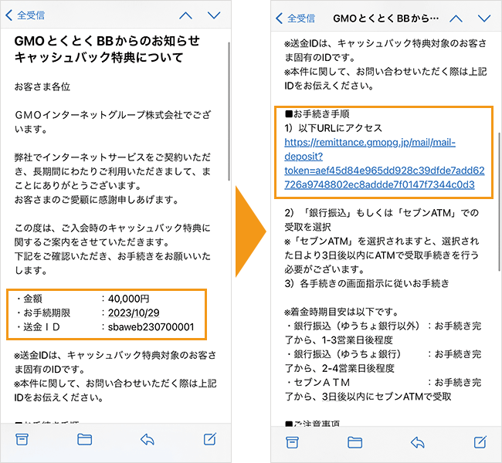Screen dimensions: 502x463
Task: Go back to 全受信 in left phone
Action: [x=25, y=15]
